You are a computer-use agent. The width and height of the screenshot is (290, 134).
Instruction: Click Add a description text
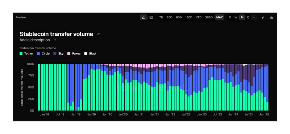34,40
